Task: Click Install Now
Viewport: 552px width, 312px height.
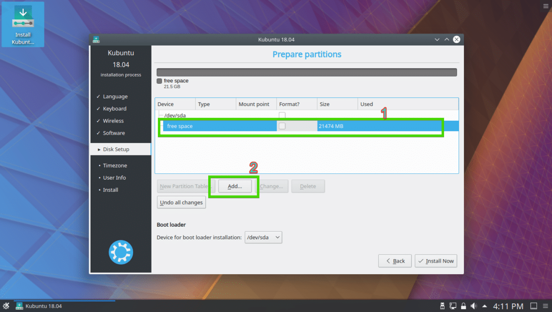Action: tap(436, 261)
